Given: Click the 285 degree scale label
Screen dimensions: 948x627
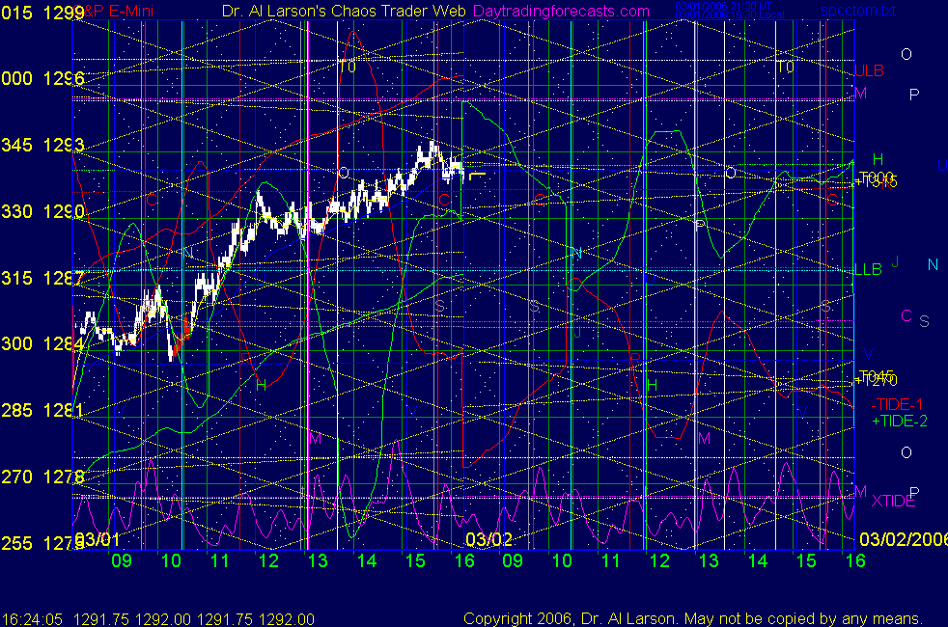Looking at the screenshot, I should (16, 410).
